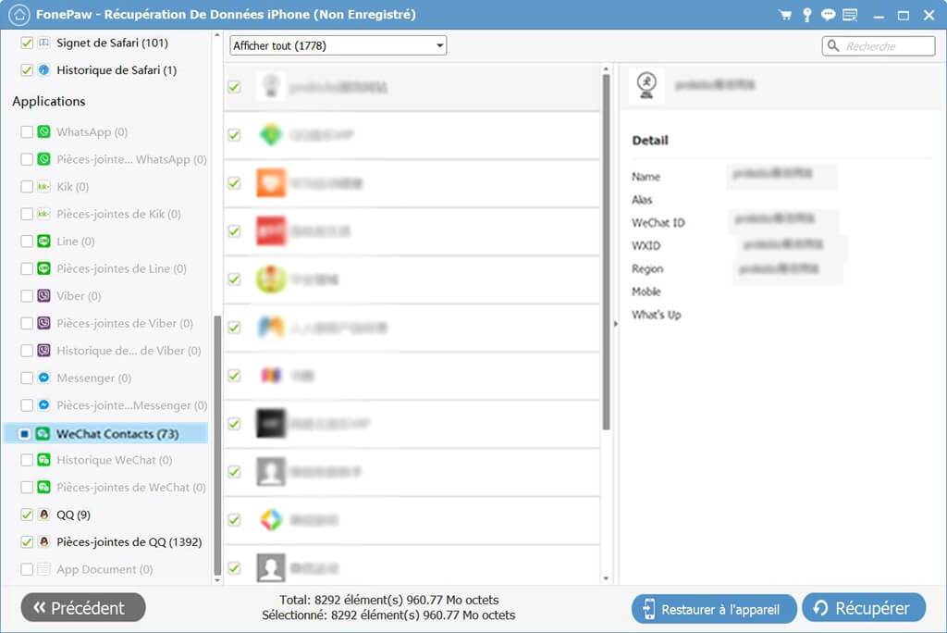Click the Detail heading

pos(650,141)
